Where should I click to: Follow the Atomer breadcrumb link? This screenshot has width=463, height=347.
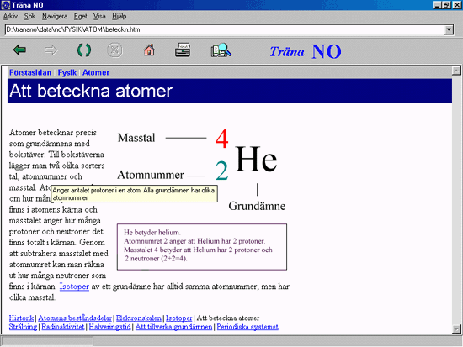96,72
